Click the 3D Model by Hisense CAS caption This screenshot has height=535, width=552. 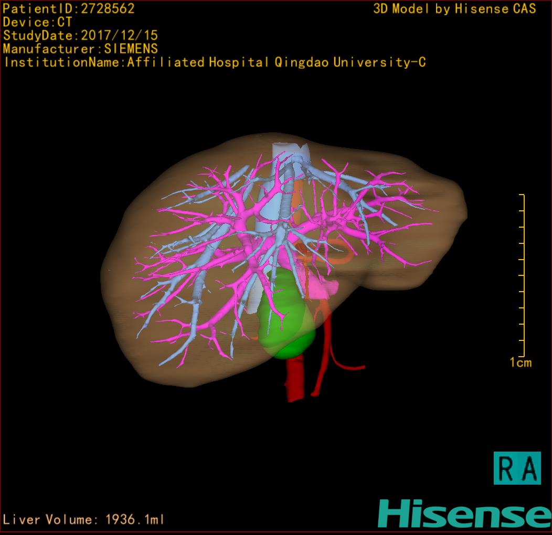pyautogui.click(x=454, y=8)
